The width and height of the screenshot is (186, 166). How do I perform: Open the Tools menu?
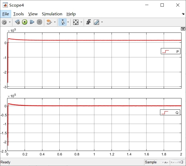(x=18, y=14)
